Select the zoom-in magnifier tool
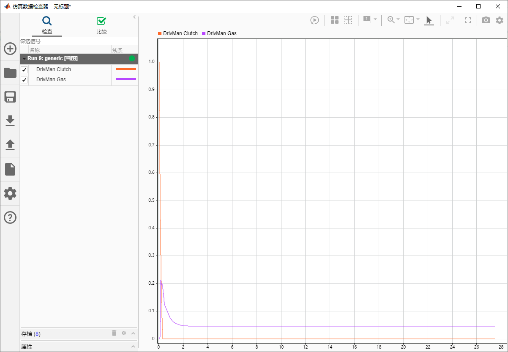This screenshot has width=508, height=352. 391,19
